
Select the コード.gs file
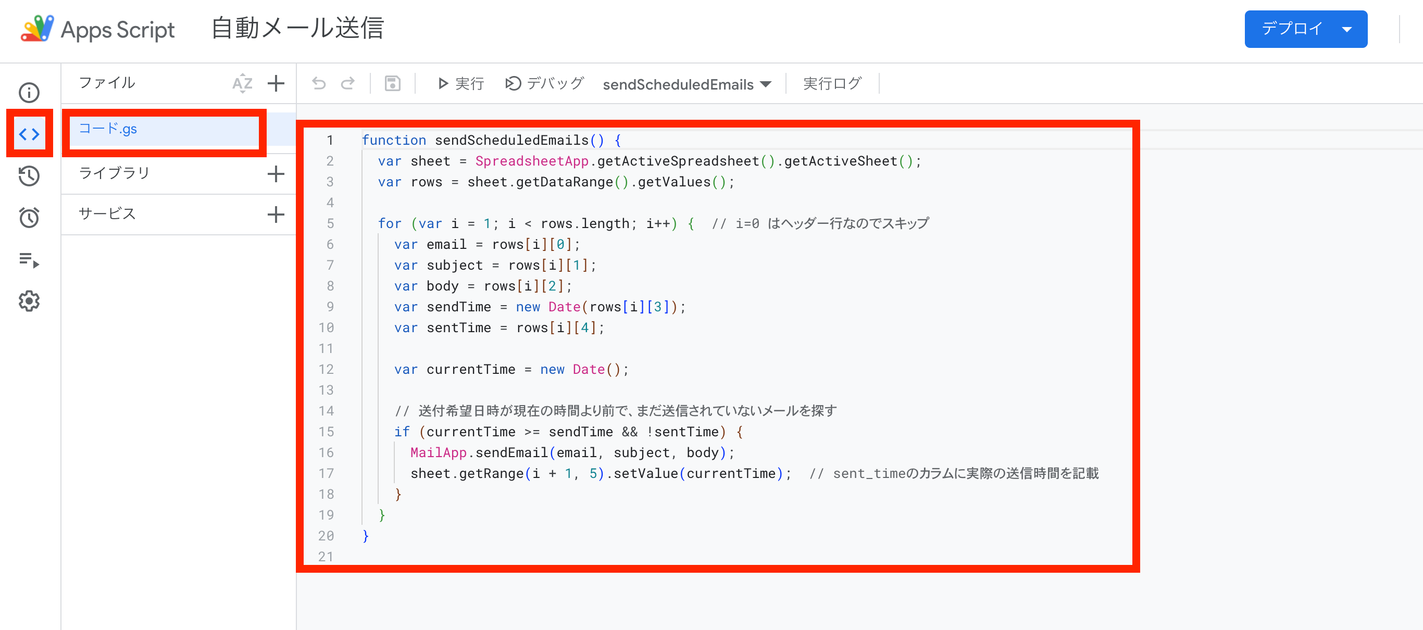click(x=164, y=129)
